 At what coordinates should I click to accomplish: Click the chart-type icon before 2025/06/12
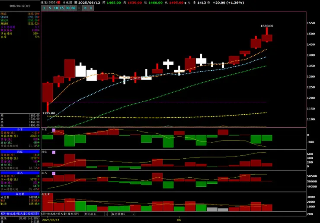coord(76,3)
